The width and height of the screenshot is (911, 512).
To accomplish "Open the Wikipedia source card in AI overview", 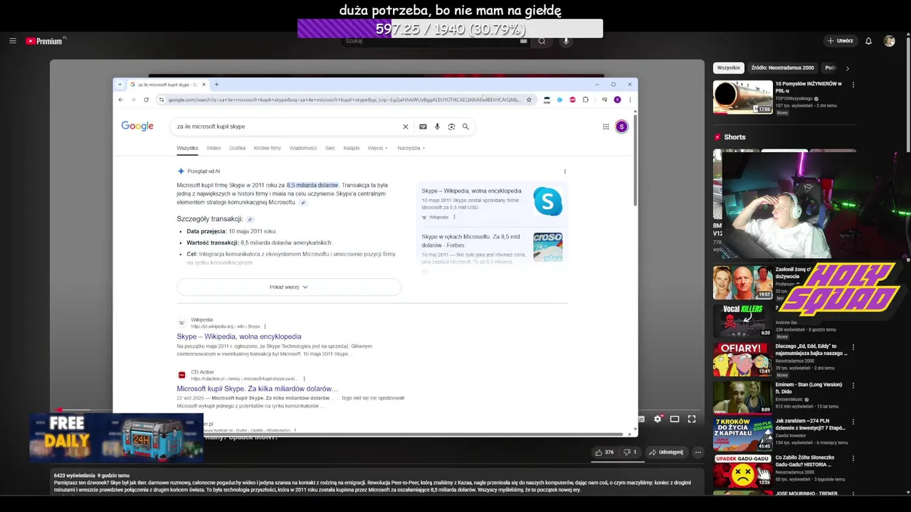I will tap(492, 202).
